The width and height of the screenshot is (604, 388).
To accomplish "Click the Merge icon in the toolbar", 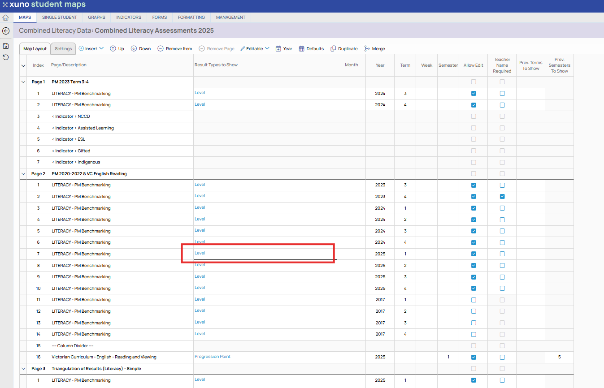I will (x=367, y=48).
